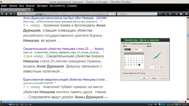Click the keyboard layout indicator in tray

[149, 104]
